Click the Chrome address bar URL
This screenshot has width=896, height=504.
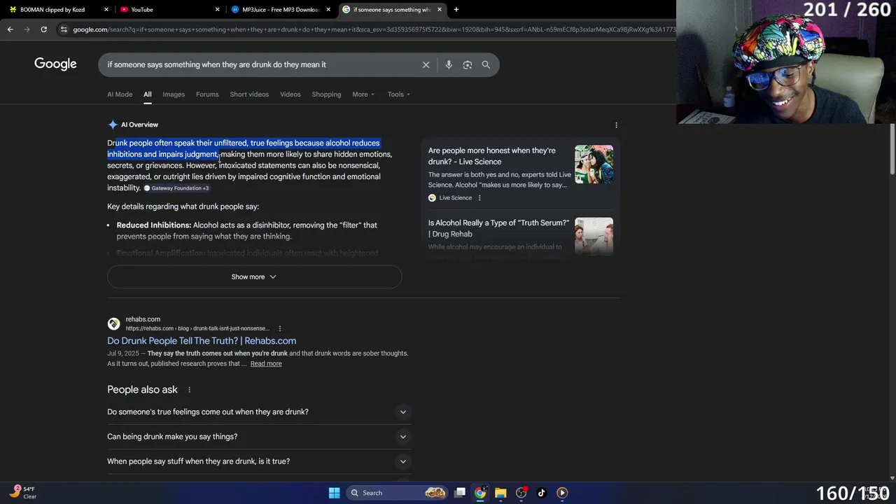(374, 29)
